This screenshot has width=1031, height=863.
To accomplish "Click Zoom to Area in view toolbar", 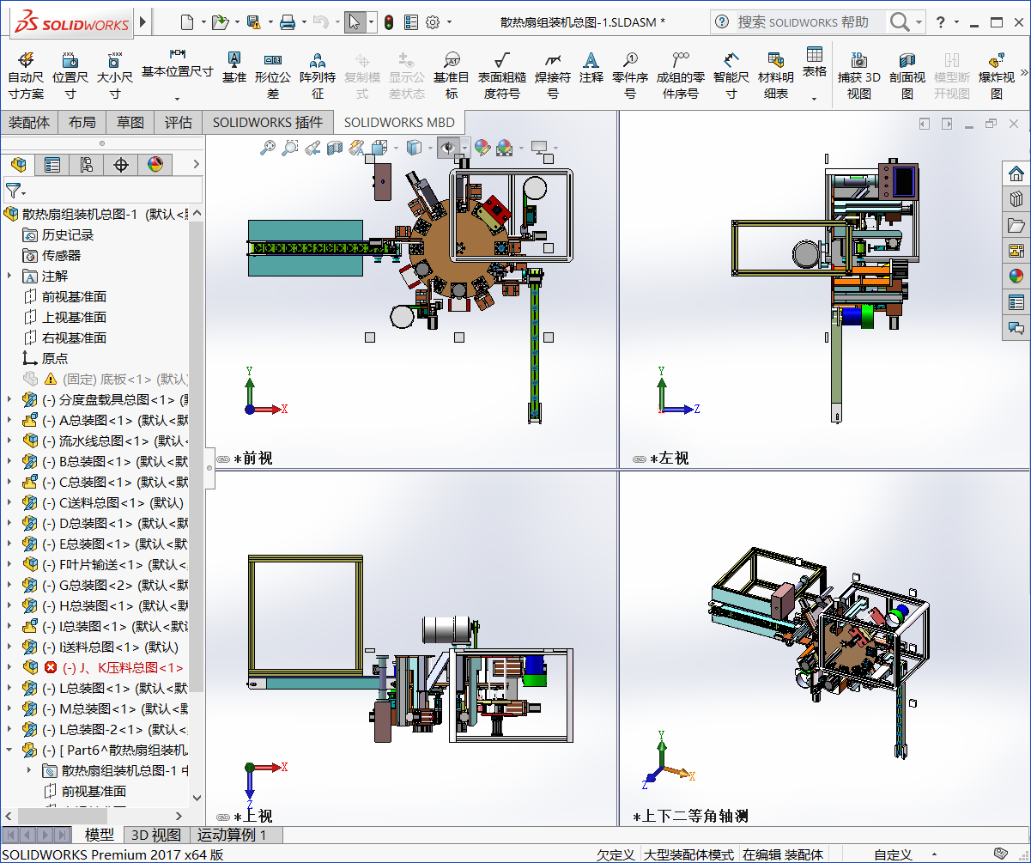I will pyautogui.click(x=290, y=148).
